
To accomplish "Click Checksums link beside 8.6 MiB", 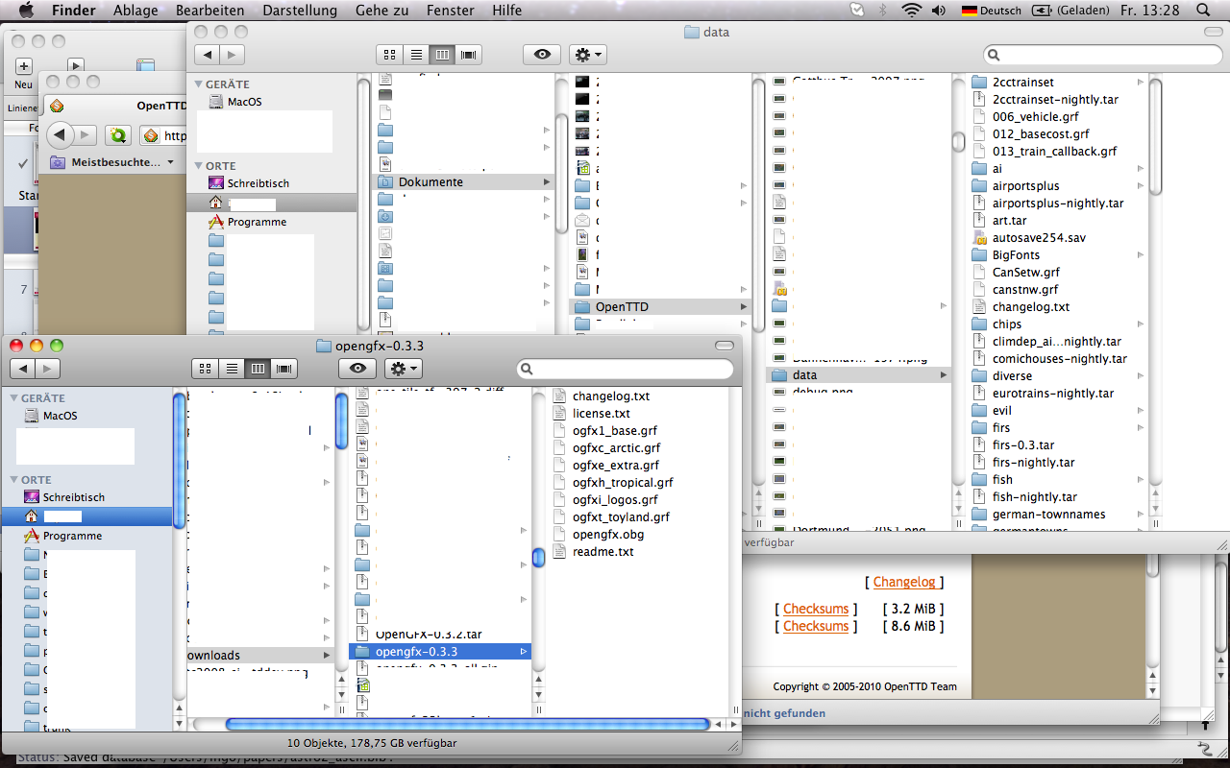I will click(x=816, y=626).
